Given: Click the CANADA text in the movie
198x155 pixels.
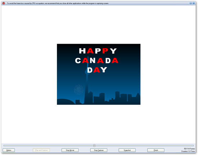Looking at the screenshot, I should tap(97, 60).
